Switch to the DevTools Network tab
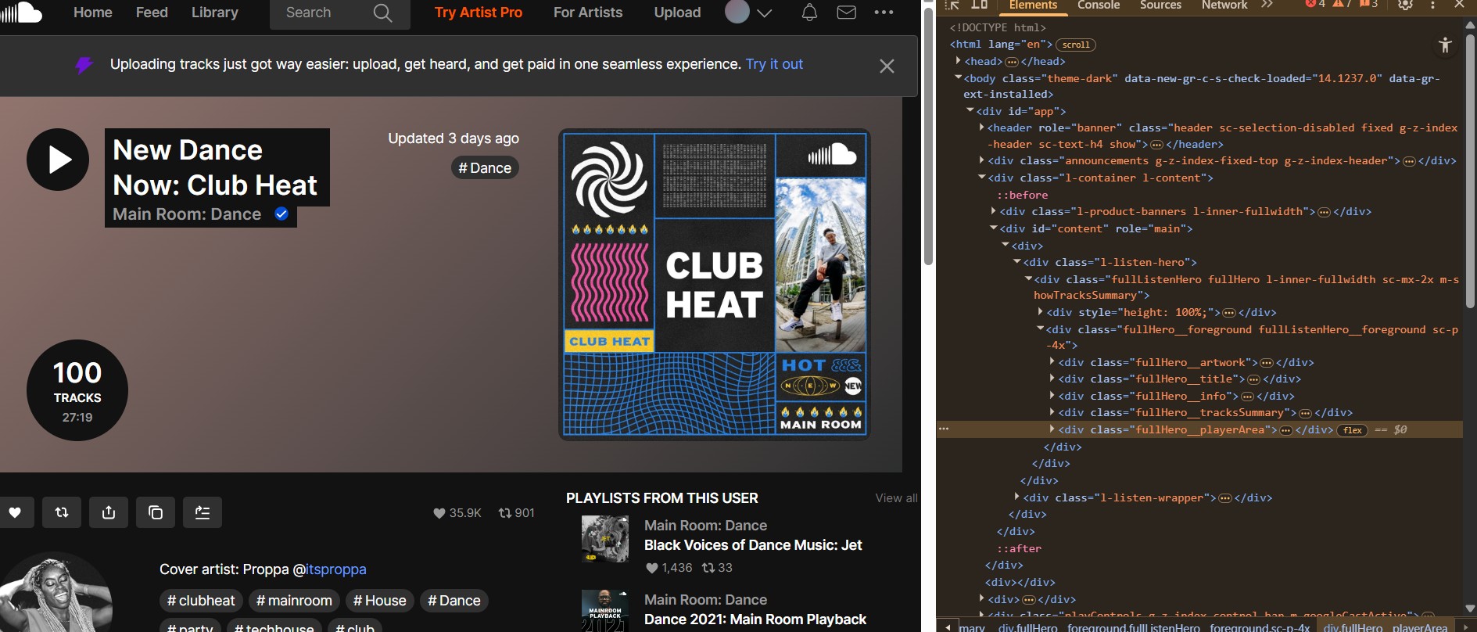This screenshot has height=632, width=1477. (1224, 5)
